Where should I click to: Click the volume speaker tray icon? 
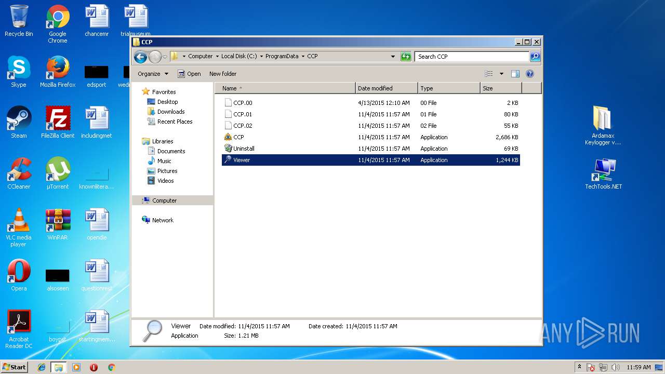616,367
